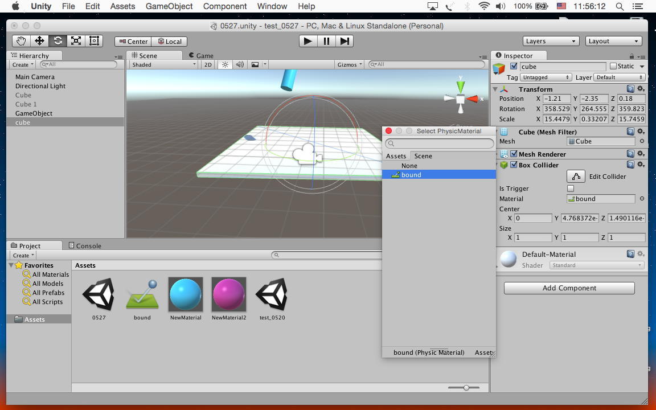Click the Edit Collider button
The height and width of the screenshot is (410, 656).
[576, 177]
